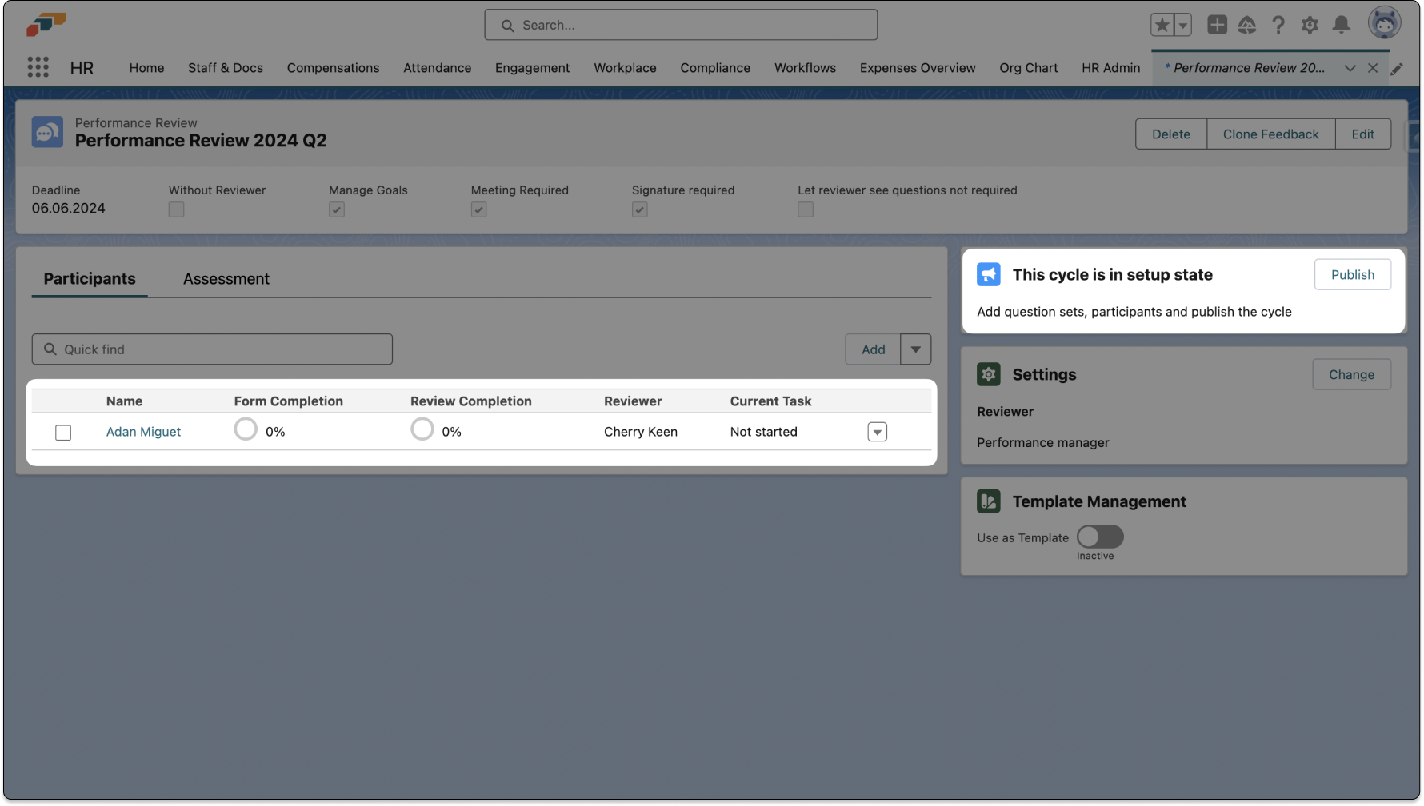The height and width of the screenshot is (806, 1424).
Task: Click the user avatar icon
Action: 1383,23
